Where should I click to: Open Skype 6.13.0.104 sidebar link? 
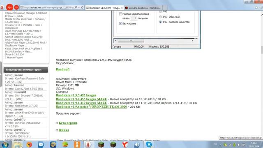(14, 54)
